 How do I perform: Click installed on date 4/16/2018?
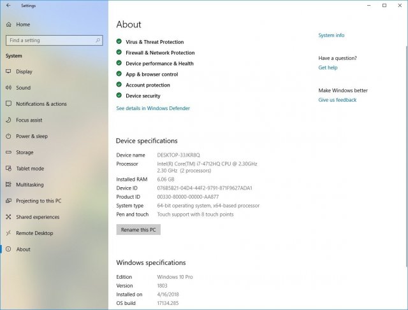coord(168,295)
